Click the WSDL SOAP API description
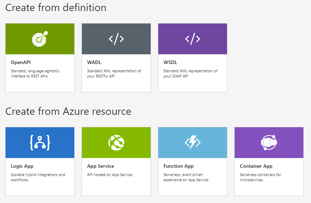This screenshot has width=311, height=203. click(x=191, y=74)
